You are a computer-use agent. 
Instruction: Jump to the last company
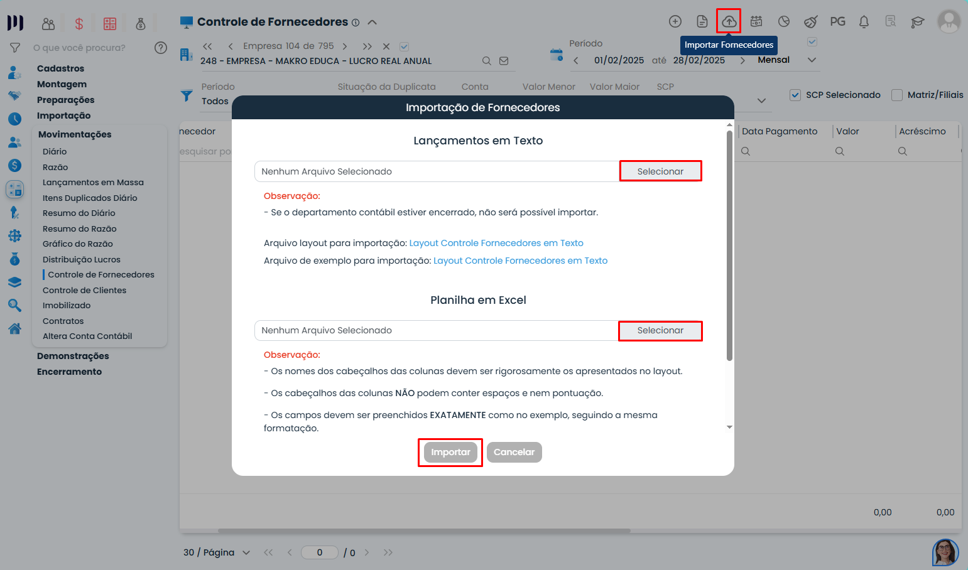[x=367, y=46]
